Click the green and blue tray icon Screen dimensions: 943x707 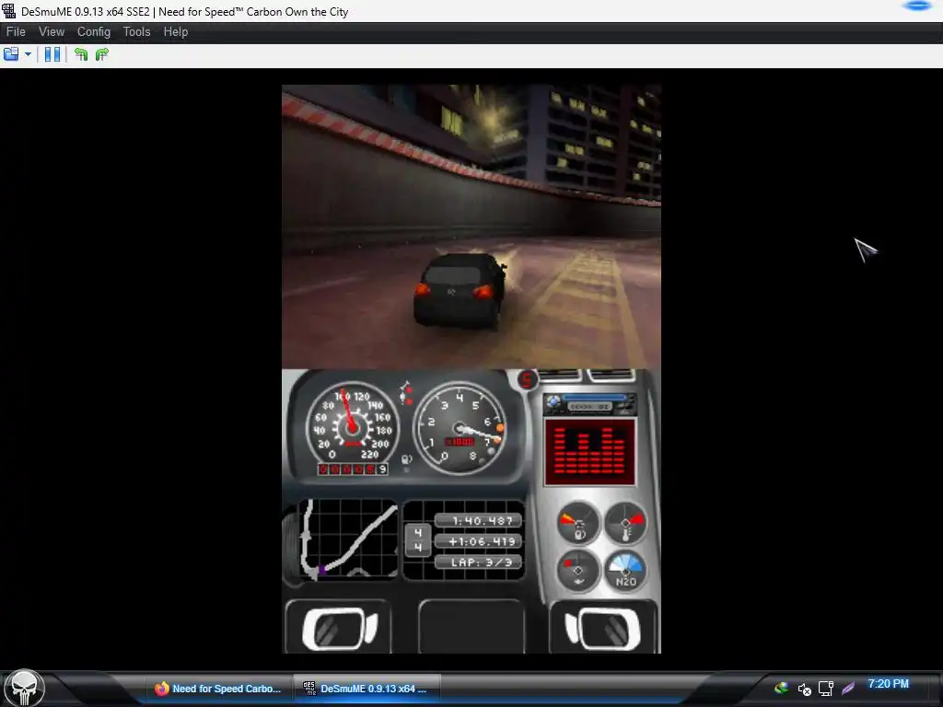coord(781,688)
